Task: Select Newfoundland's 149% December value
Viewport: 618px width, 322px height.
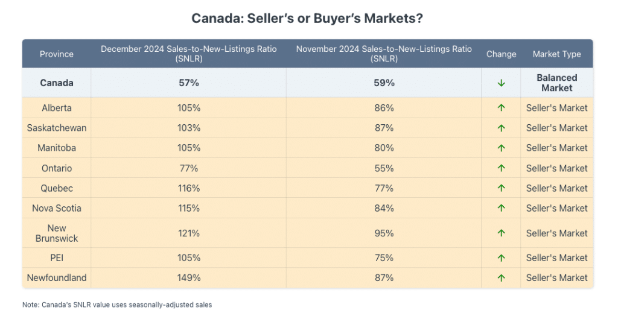Action: (x=189, y=278)
